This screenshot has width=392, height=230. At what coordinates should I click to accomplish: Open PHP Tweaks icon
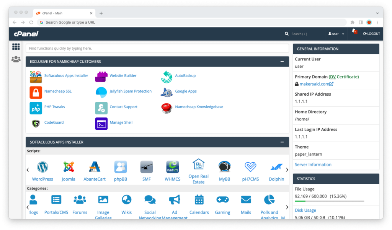(x=36, y=108)
